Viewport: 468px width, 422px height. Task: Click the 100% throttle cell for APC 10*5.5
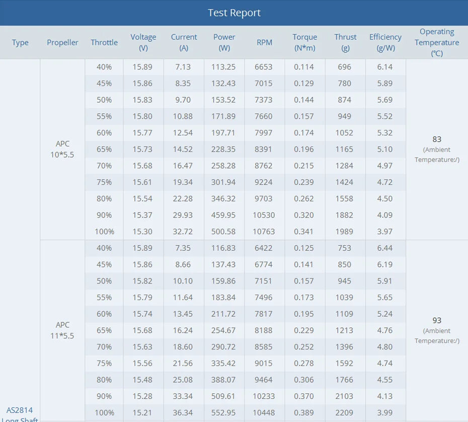[x=104, y=232]
